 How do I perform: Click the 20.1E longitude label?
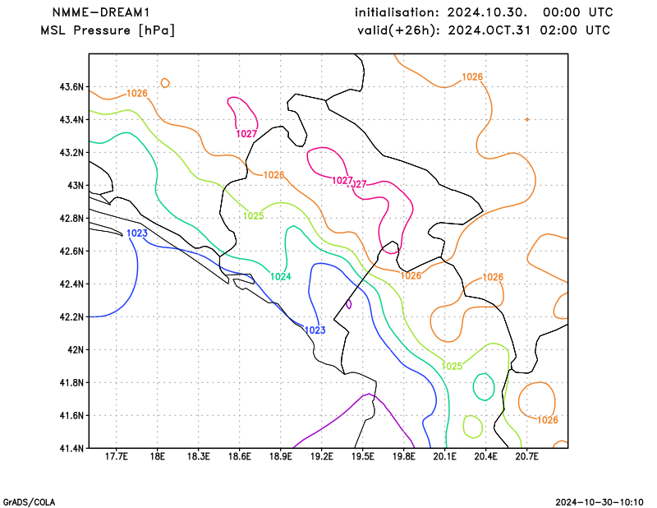click(x=445, y=456)
